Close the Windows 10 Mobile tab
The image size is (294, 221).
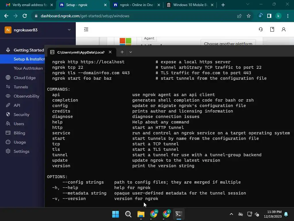click(212, 5)
